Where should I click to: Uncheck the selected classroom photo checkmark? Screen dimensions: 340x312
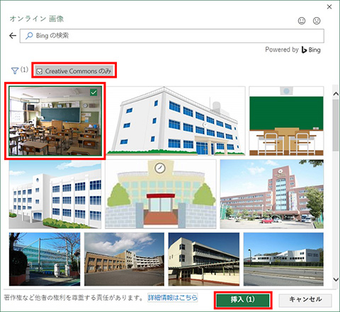tap(93, 93)
